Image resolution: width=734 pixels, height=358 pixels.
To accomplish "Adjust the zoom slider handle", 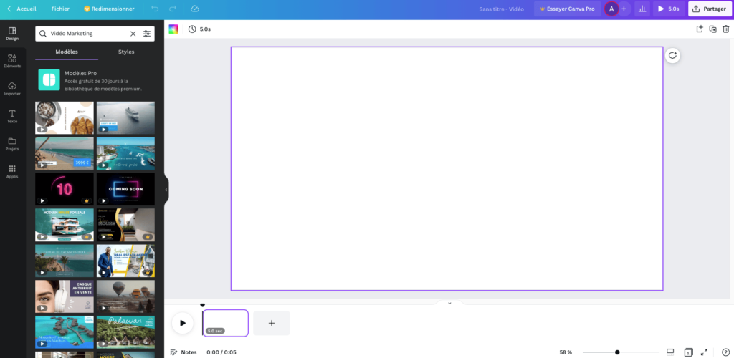I will tap(617, 352).
